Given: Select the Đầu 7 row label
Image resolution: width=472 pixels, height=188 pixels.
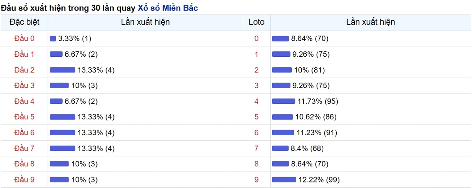Looking at the screenshot, I should tap(24, 148).
